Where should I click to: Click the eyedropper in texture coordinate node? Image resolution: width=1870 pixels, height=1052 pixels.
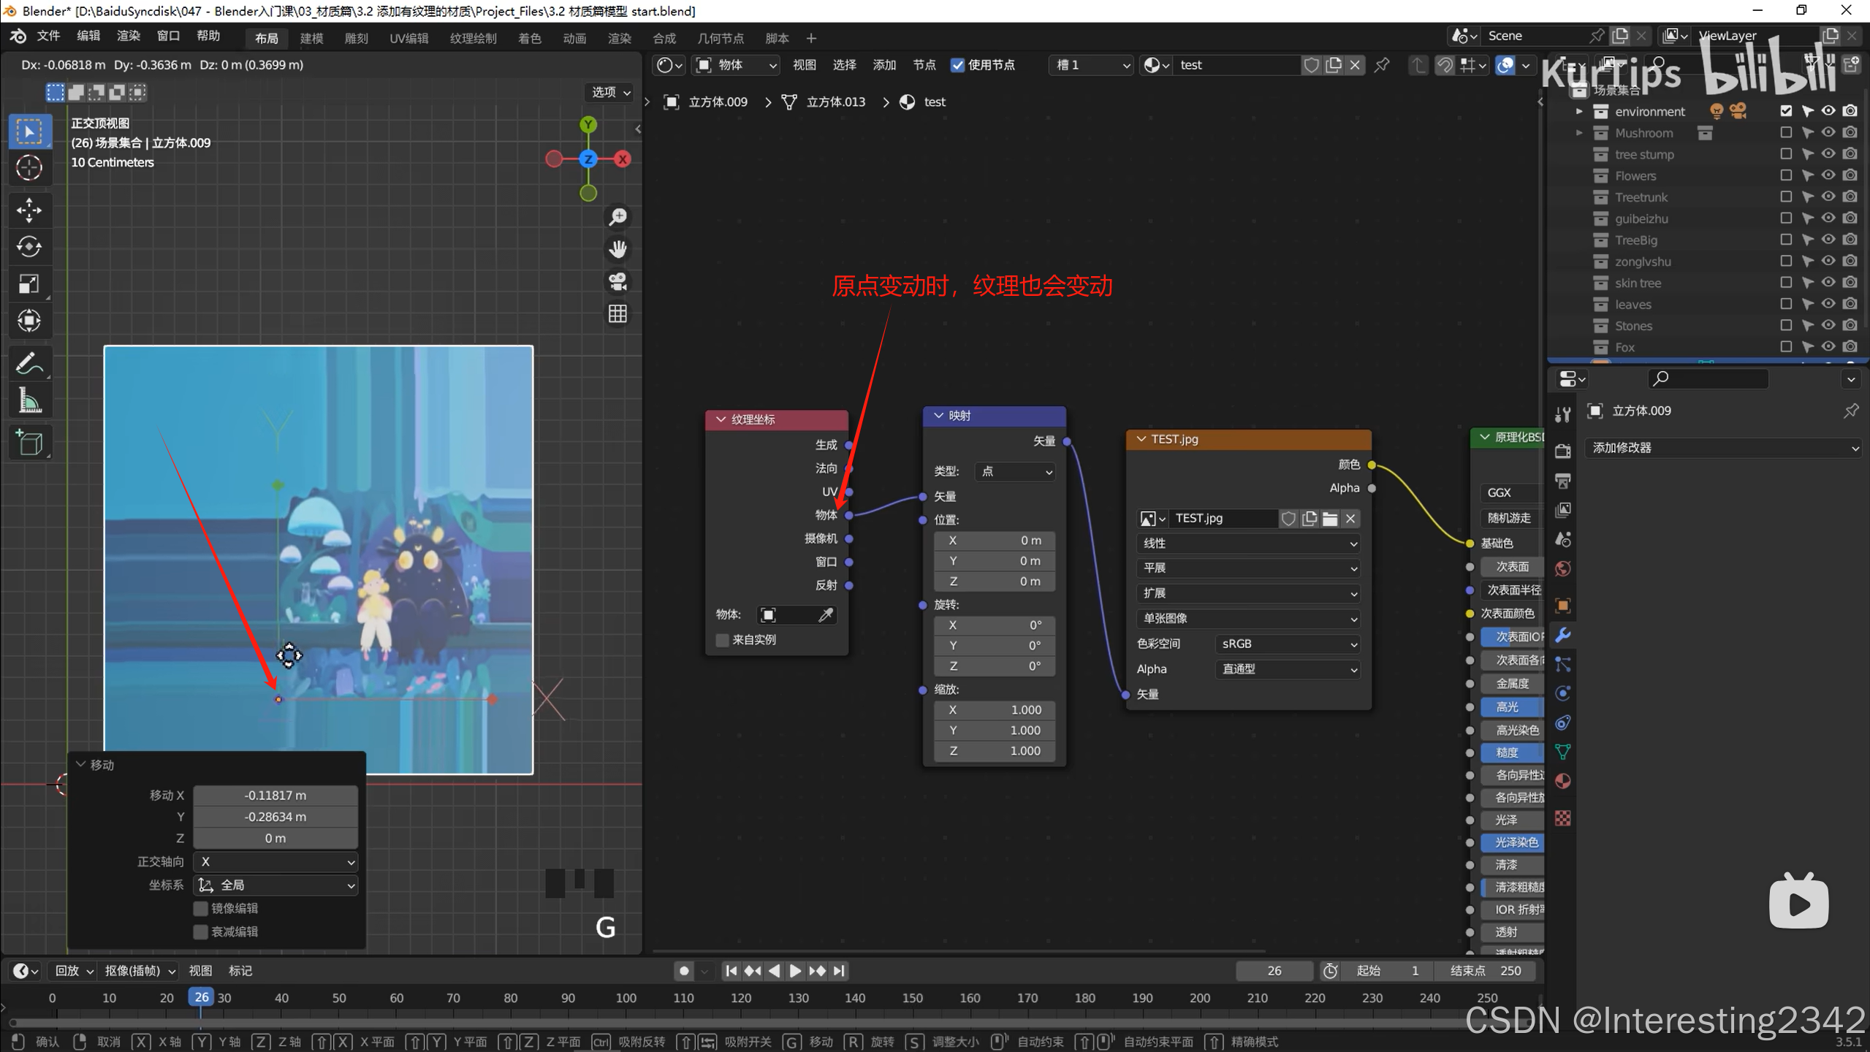click(826, 615)
